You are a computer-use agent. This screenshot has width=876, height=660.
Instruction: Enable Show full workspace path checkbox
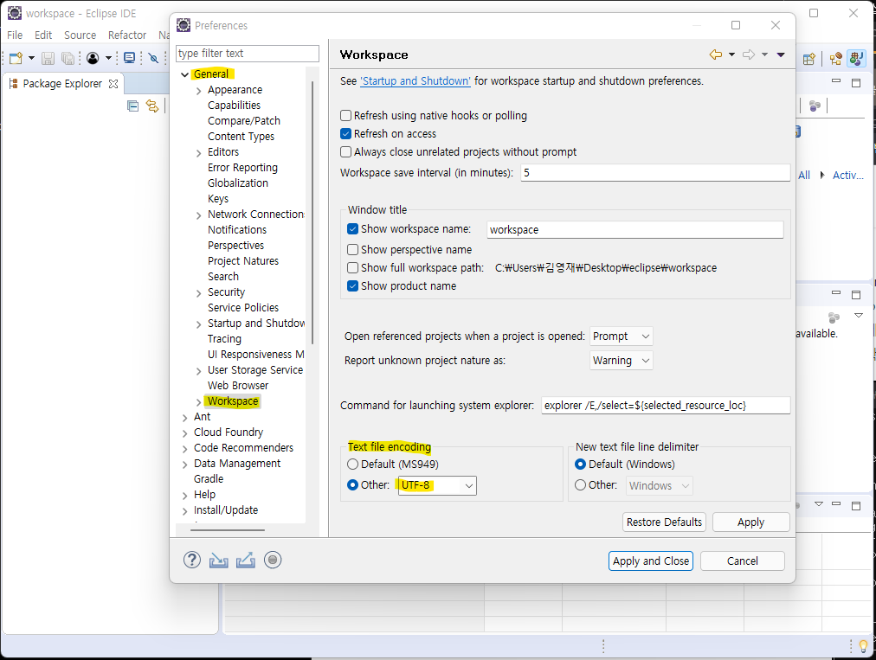pos(352,268)
